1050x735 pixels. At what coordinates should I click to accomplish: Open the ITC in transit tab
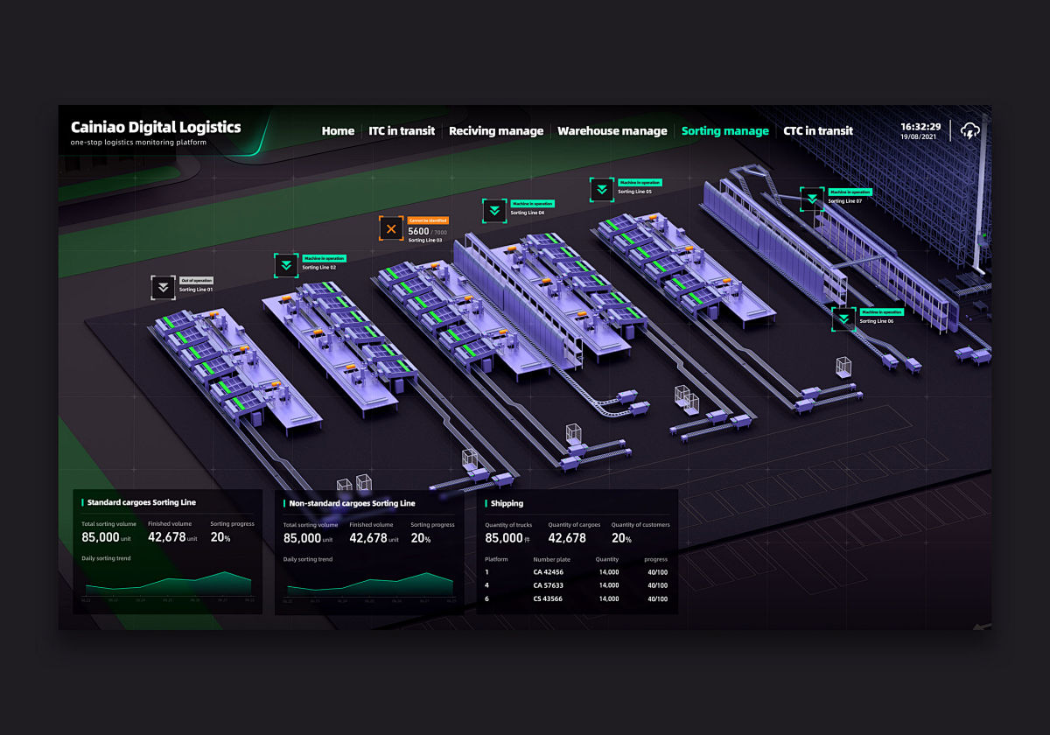click(x=402, y=131)
